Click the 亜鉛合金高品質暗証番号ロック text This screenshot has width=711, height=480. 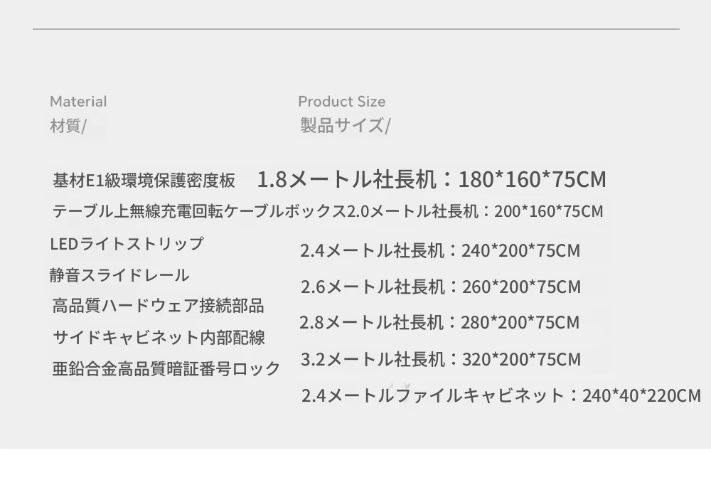(x=166, y=368)
